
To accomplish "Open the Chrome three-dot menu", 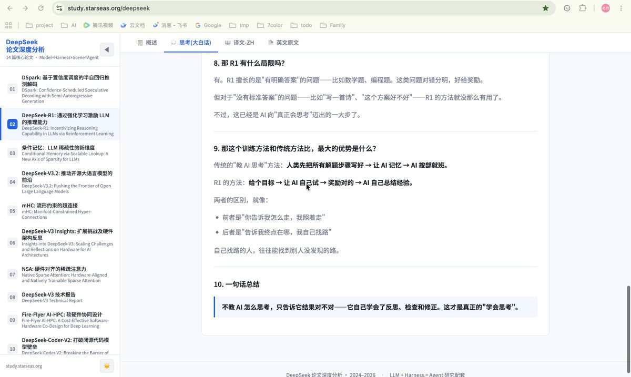I will pos(622,8).
